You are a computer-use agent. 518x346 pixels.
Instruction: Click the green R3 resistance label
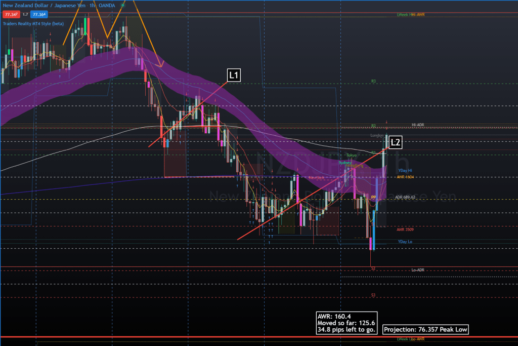[373, 81]
